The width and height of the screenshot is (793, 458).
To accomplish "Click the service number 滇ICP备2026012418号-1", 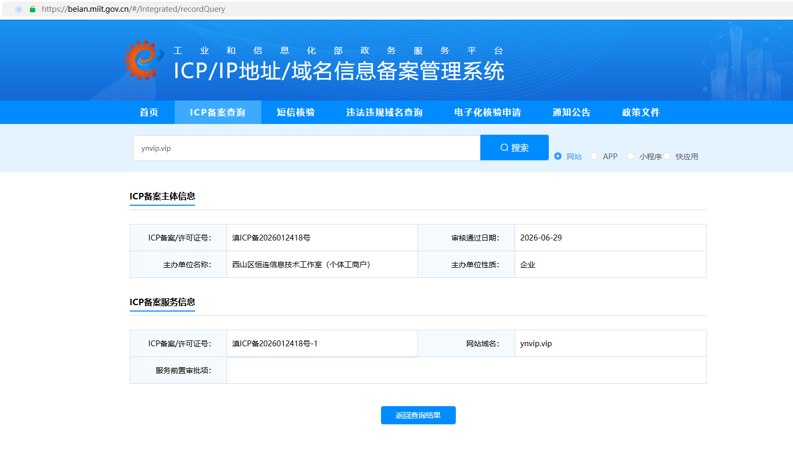I will 275,344.
